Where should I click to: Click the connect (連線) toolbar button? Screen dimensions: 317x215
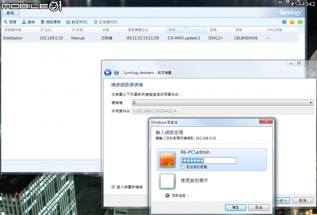point(29,22)
